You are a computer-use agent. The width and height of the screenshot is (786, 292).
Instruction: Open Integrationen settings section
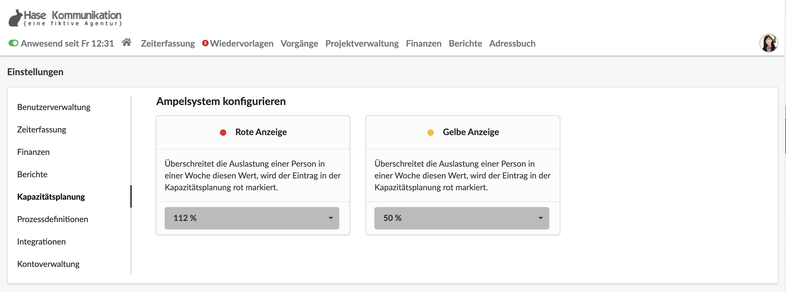pos(41,242)
